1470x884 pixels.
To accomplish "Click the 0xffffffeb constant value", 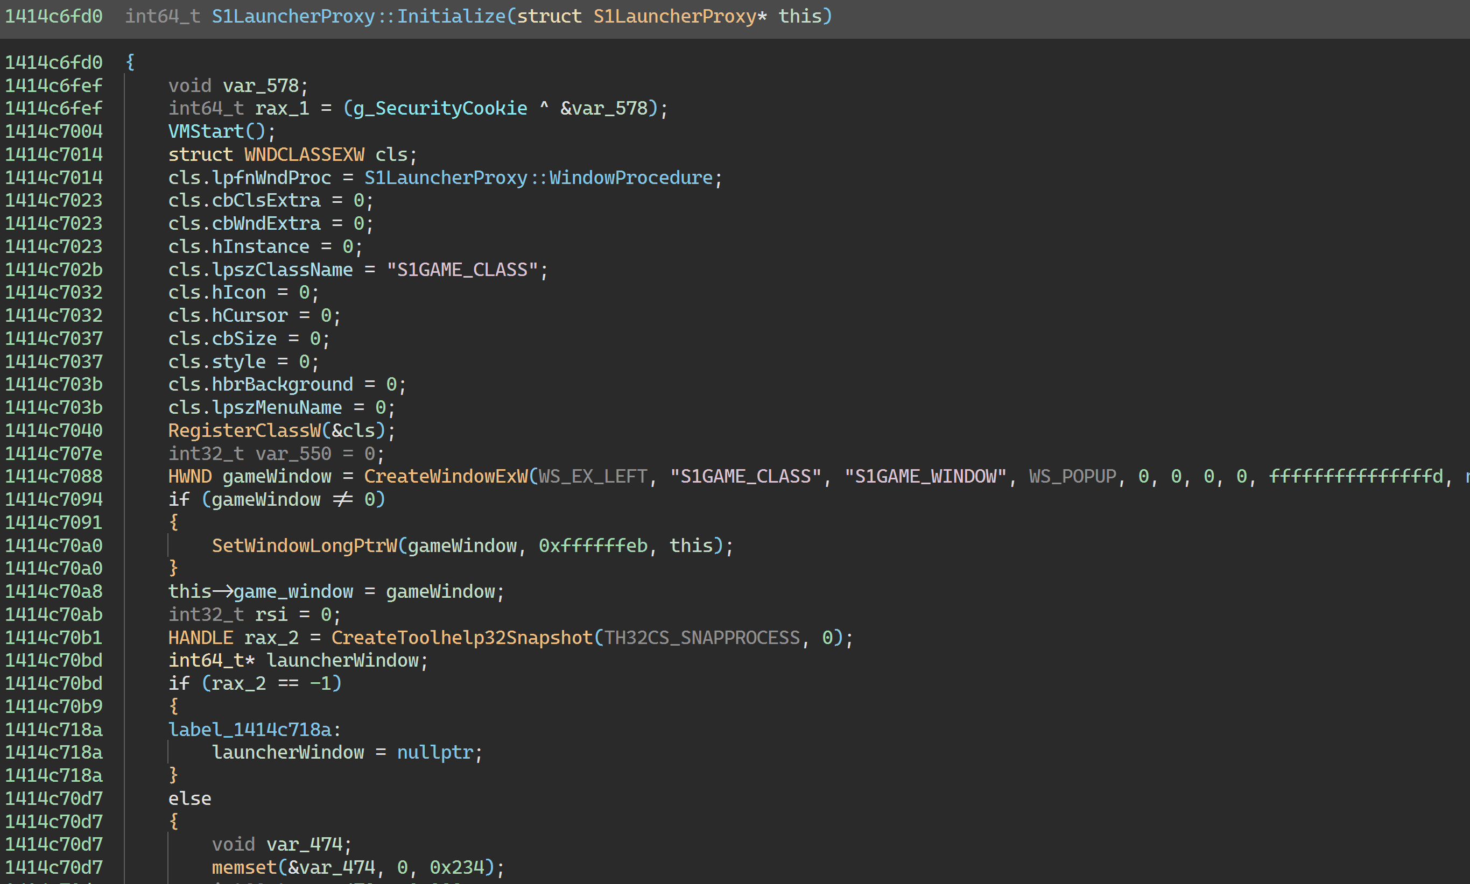I will pyautogui.click(x=592, y=546).
